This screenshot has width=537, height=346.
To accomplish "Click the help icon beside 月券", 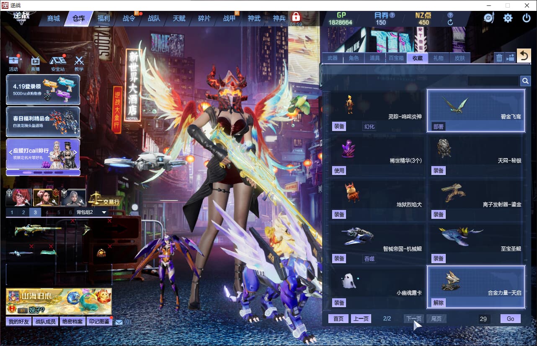I will (392, 15).
